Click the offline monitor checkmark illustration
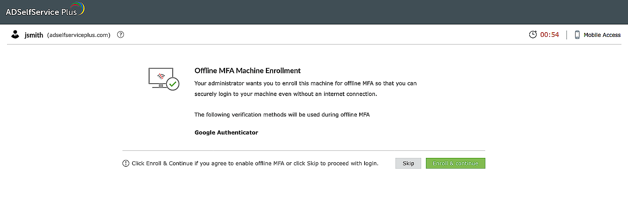Viewport: 628px width, 222px height. click(x=164, y=79)
